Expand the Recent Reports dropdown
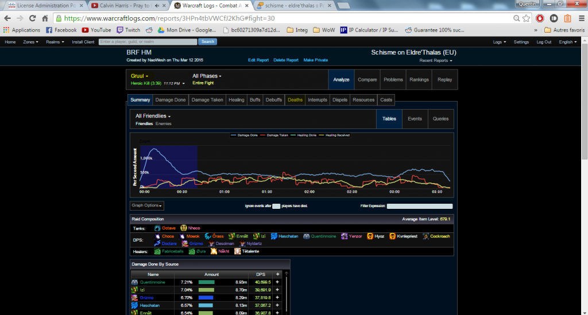 click(x=436, y=61)
